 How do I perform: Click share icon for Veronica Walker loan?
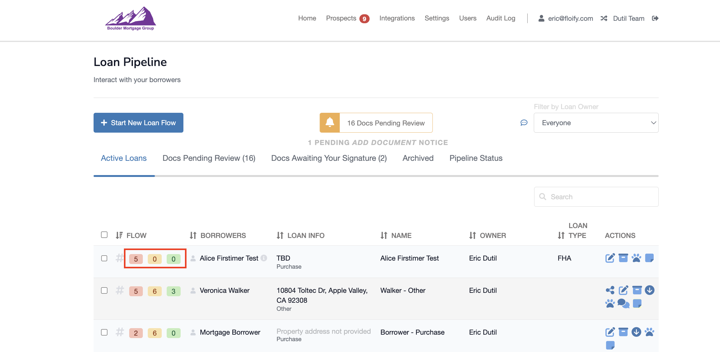[610, 290]
